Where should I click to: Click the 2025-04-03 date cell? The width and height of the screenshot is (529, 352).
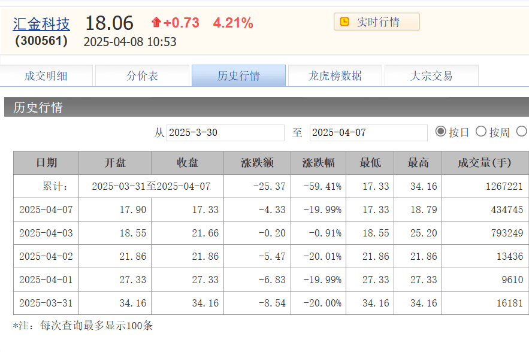(x=46, y=233)
